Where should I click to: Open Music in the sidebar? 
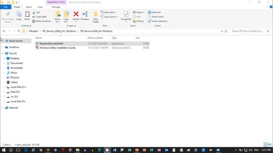[14, 73]
